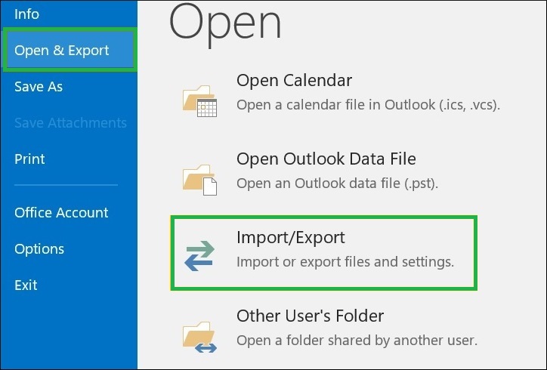Image resolution: width=547 pixels, height=370 pixels.
Task: Open Outlook Options
Action: pyautogui.click(x=39, y=249)
